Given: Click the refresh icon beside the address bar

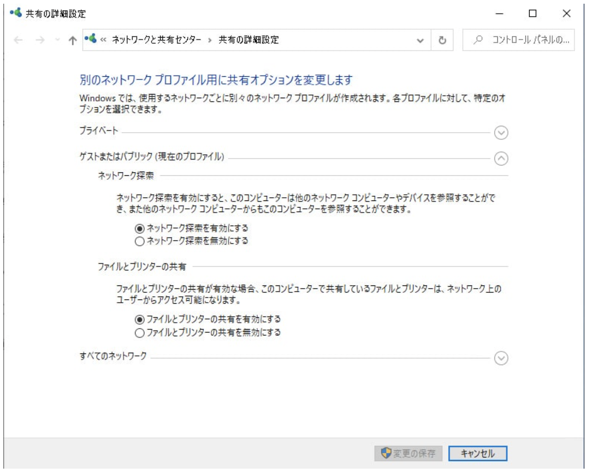Looking at the screenshot, I should pyautogui.click(x=442, y=40).
